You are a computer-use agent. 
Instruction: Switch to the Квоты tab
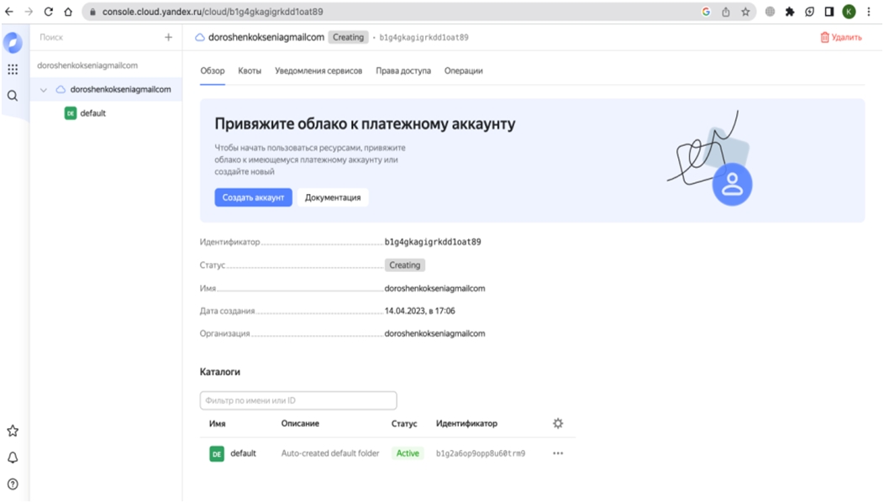pyautogui.click(x=250, y=71)
